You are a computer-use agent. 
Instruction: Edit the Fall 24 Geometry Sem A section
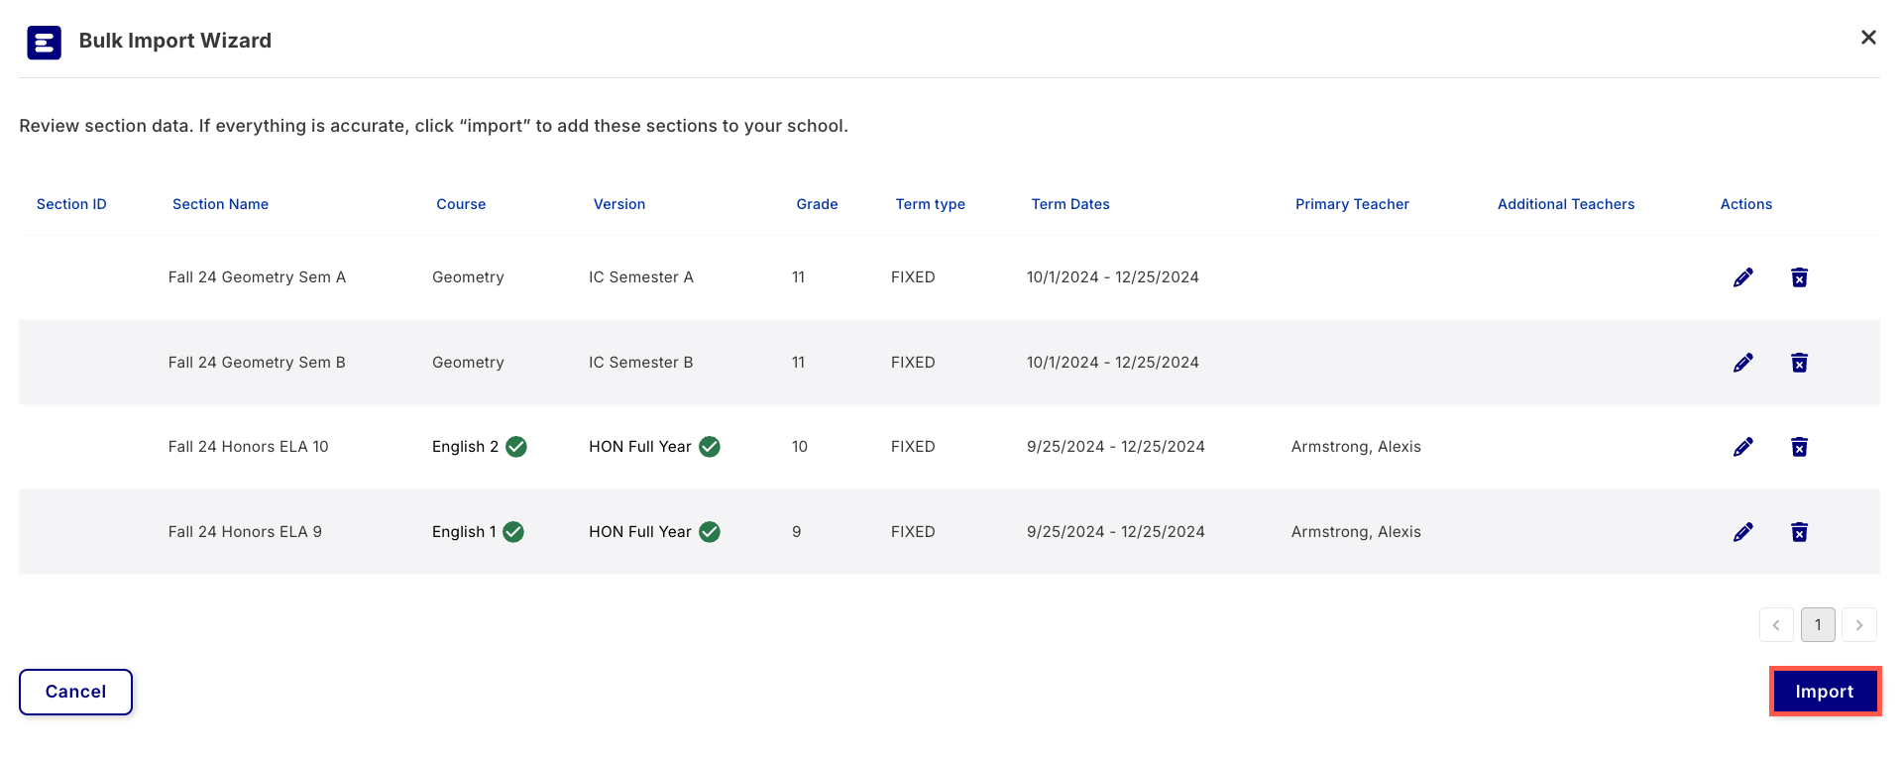[x=1742, y=277]
